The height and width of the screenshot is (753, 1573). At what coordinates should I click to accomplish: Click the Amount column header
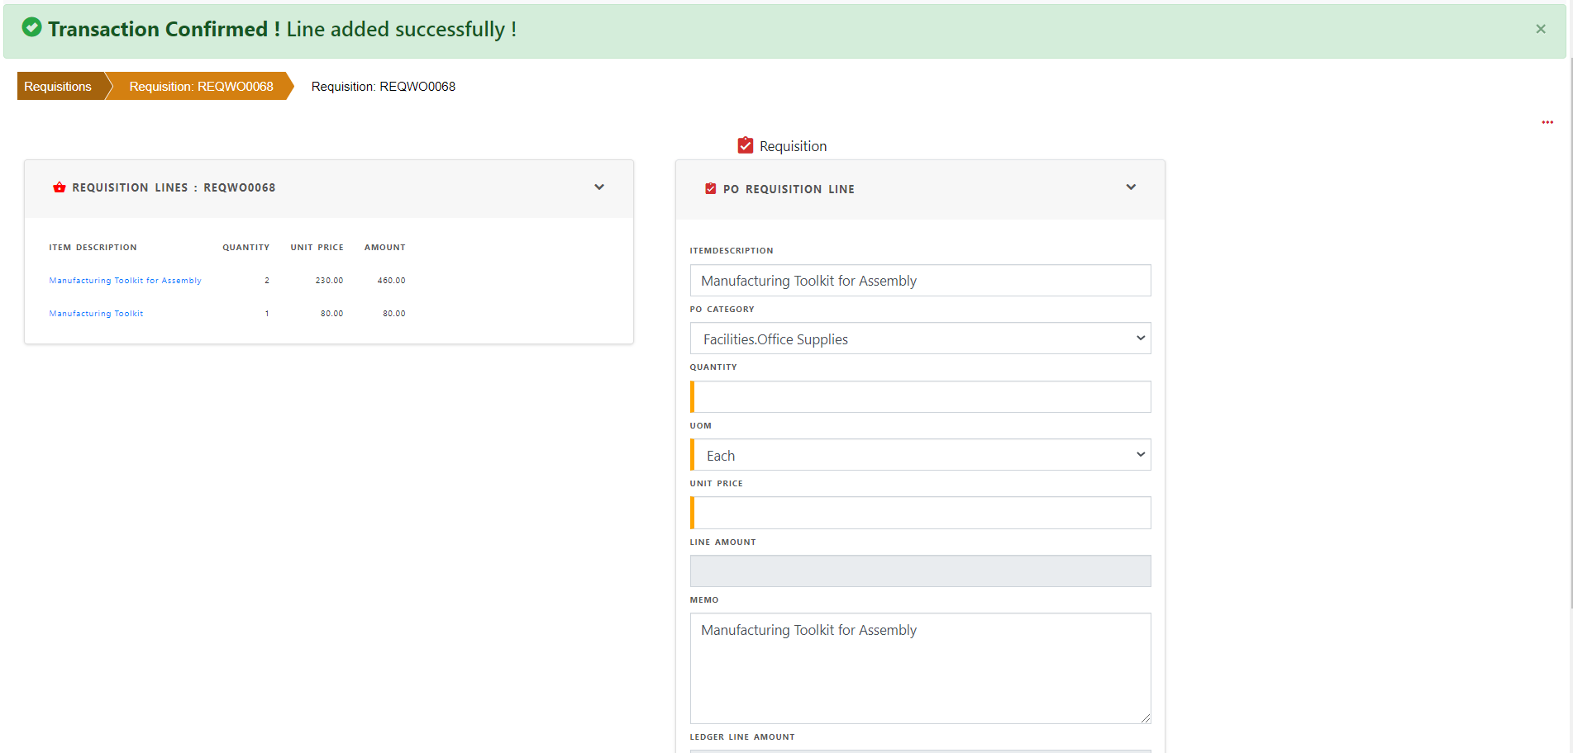384,248
